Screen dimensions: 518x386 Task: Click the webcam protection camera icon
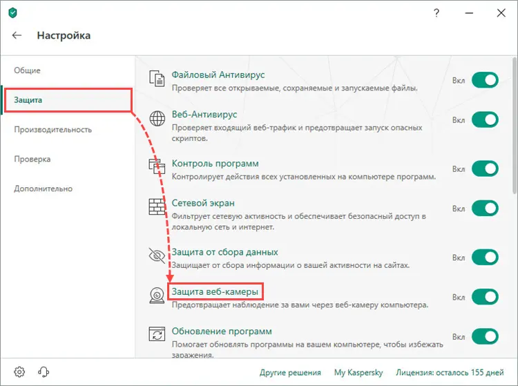pos(157,296)
